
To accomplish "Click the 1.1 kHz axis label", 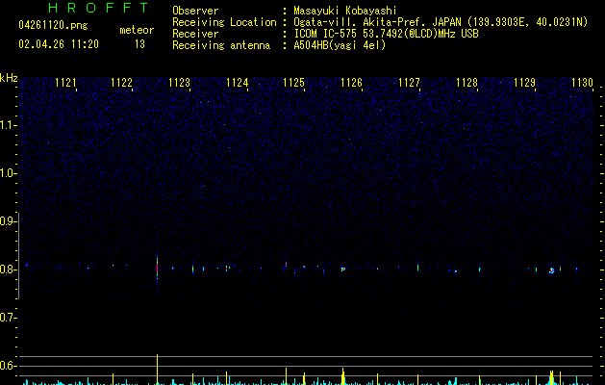I will [8, 125].
